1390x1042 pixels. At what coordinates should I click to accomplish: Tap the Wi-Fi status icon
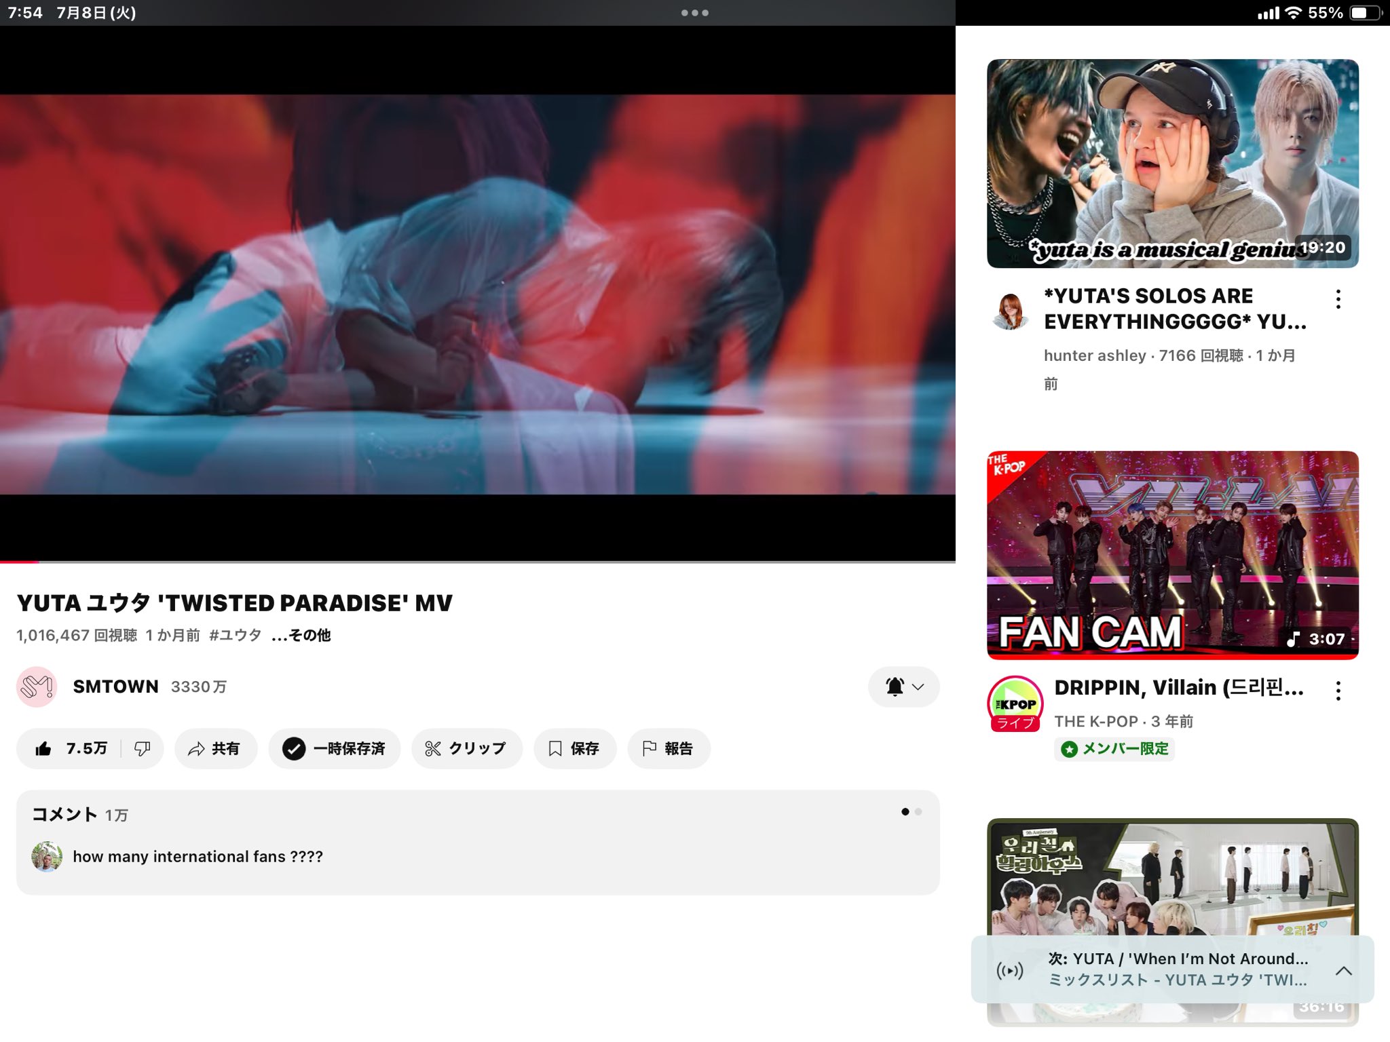pos(1294,13)
